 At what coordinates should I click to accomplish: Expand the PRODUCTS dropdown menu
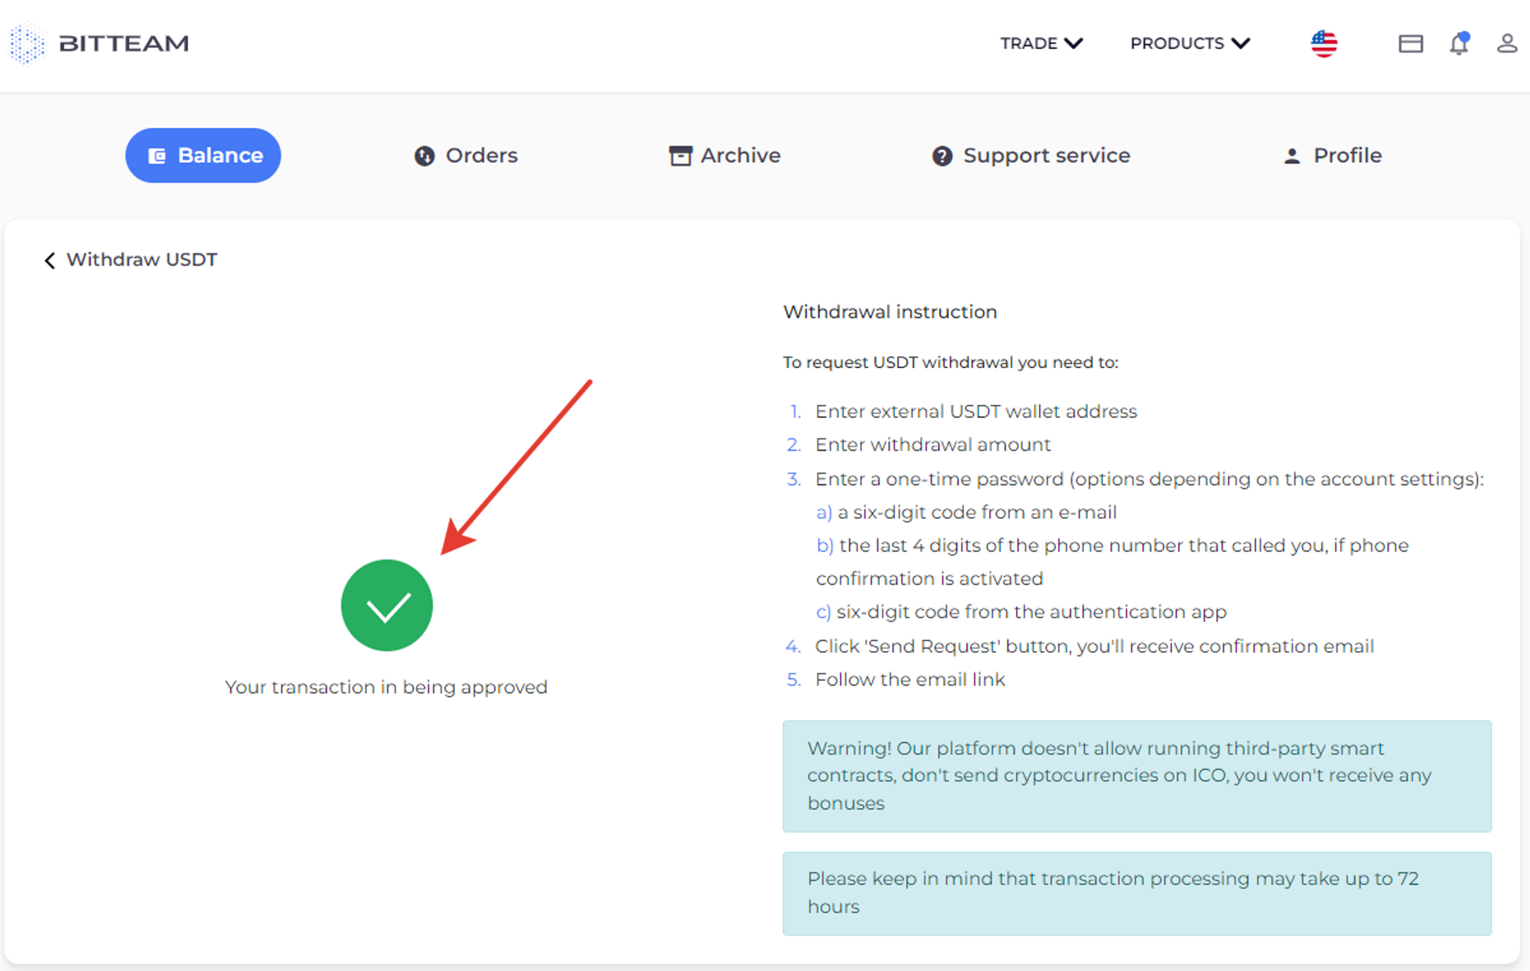(1190, 44)
